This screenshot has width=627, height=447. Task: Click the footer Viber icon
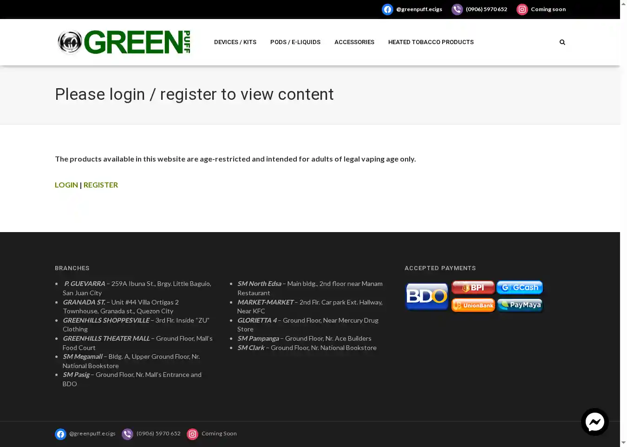(x=127, y=434)
